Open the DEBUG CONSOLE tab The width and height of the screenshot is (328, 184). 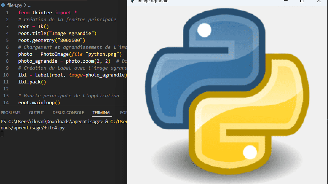pyautogui.click(x=68, y=113)
